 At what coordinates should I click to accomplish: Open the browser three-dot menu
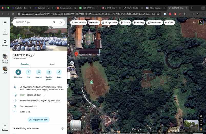point(203,14)
